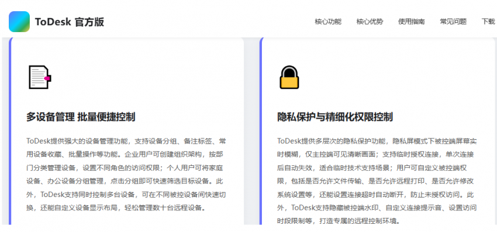Image resolution: width=497 pixels, height=232 pixels.
Task: Click the paragraph starting ToDesk提供多层次的隐私保护功能
Action: (377, 181)
